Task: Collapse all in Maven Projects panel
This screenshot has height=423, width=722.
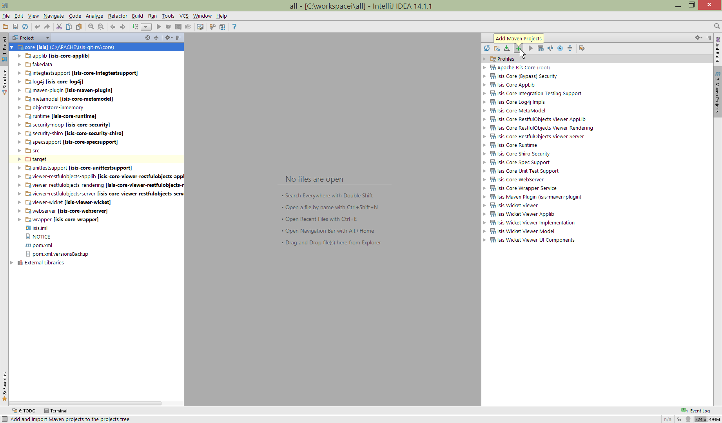Action: tap(570, 48)
